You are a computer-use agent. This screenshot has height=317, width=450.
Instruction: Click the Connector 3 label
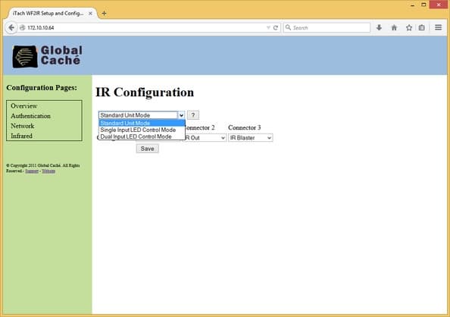click(x=244, y=127)
